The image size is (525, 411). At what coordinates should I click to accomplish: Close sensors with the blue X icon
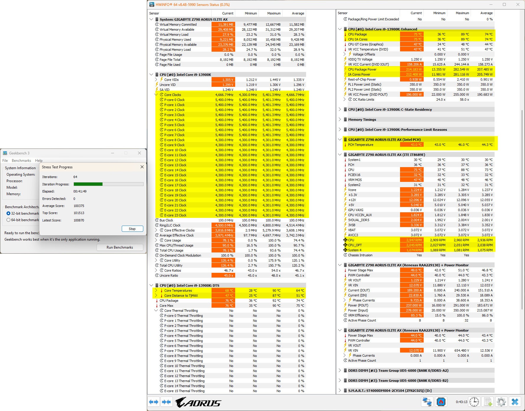pos(515,402)
